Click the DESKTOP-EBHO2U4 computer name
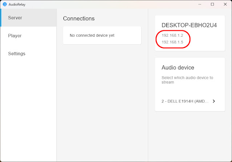Image resolution: width=232 pixels, height=162 pixels. (189, 25)
